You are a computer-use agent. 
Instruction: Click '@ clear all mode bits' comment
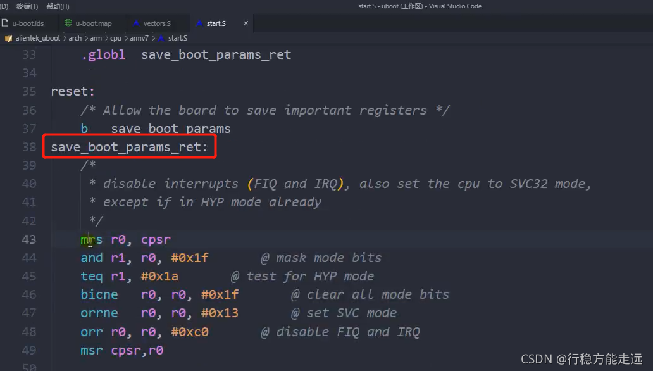tap(370, 295)
